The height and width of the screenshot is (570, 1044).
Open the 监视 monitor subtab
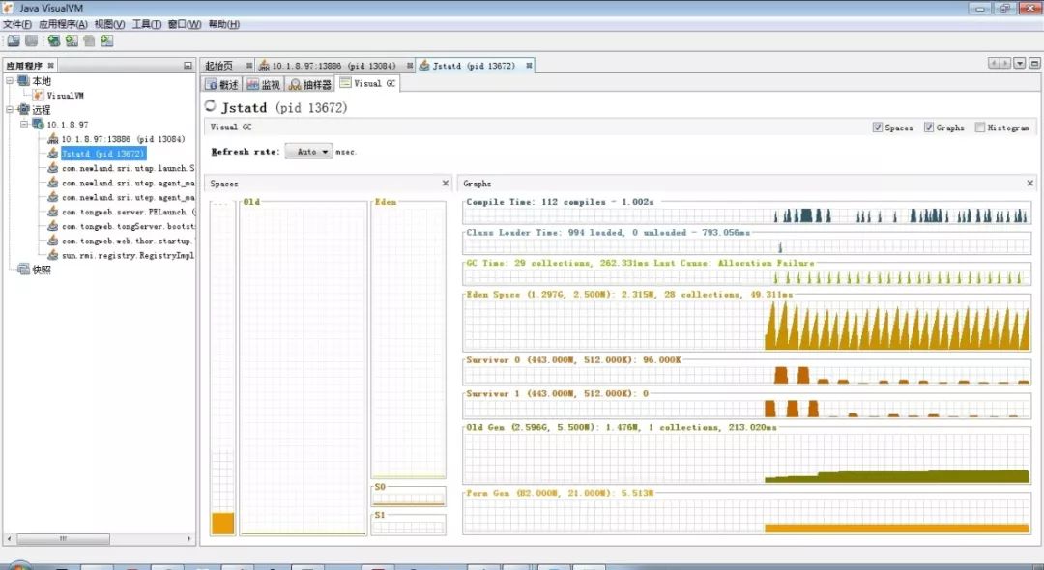click(x=264, y=84)
